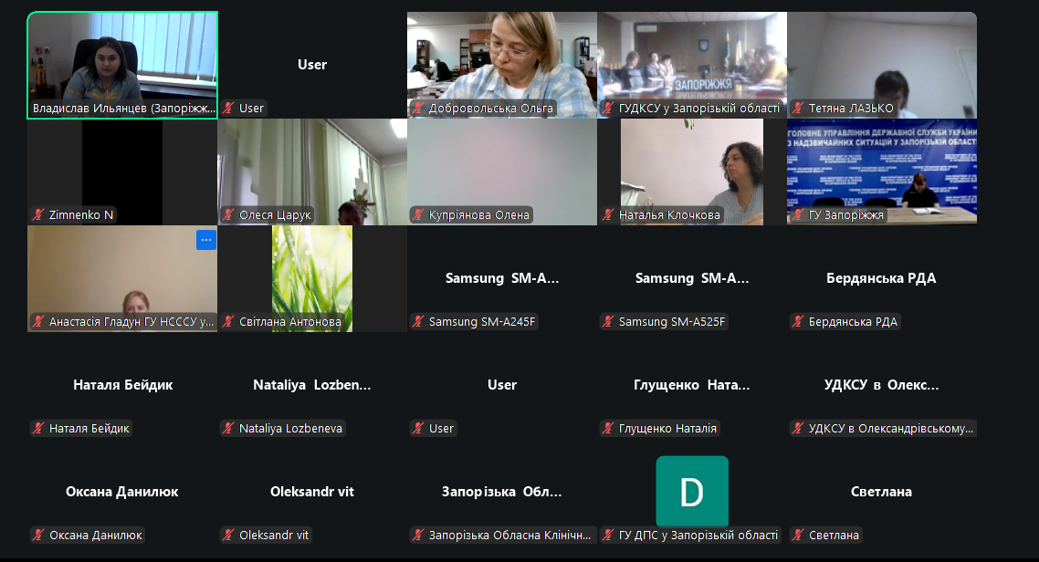Select the ГУДКСУ у Запорізькій області video

point(692,65)
